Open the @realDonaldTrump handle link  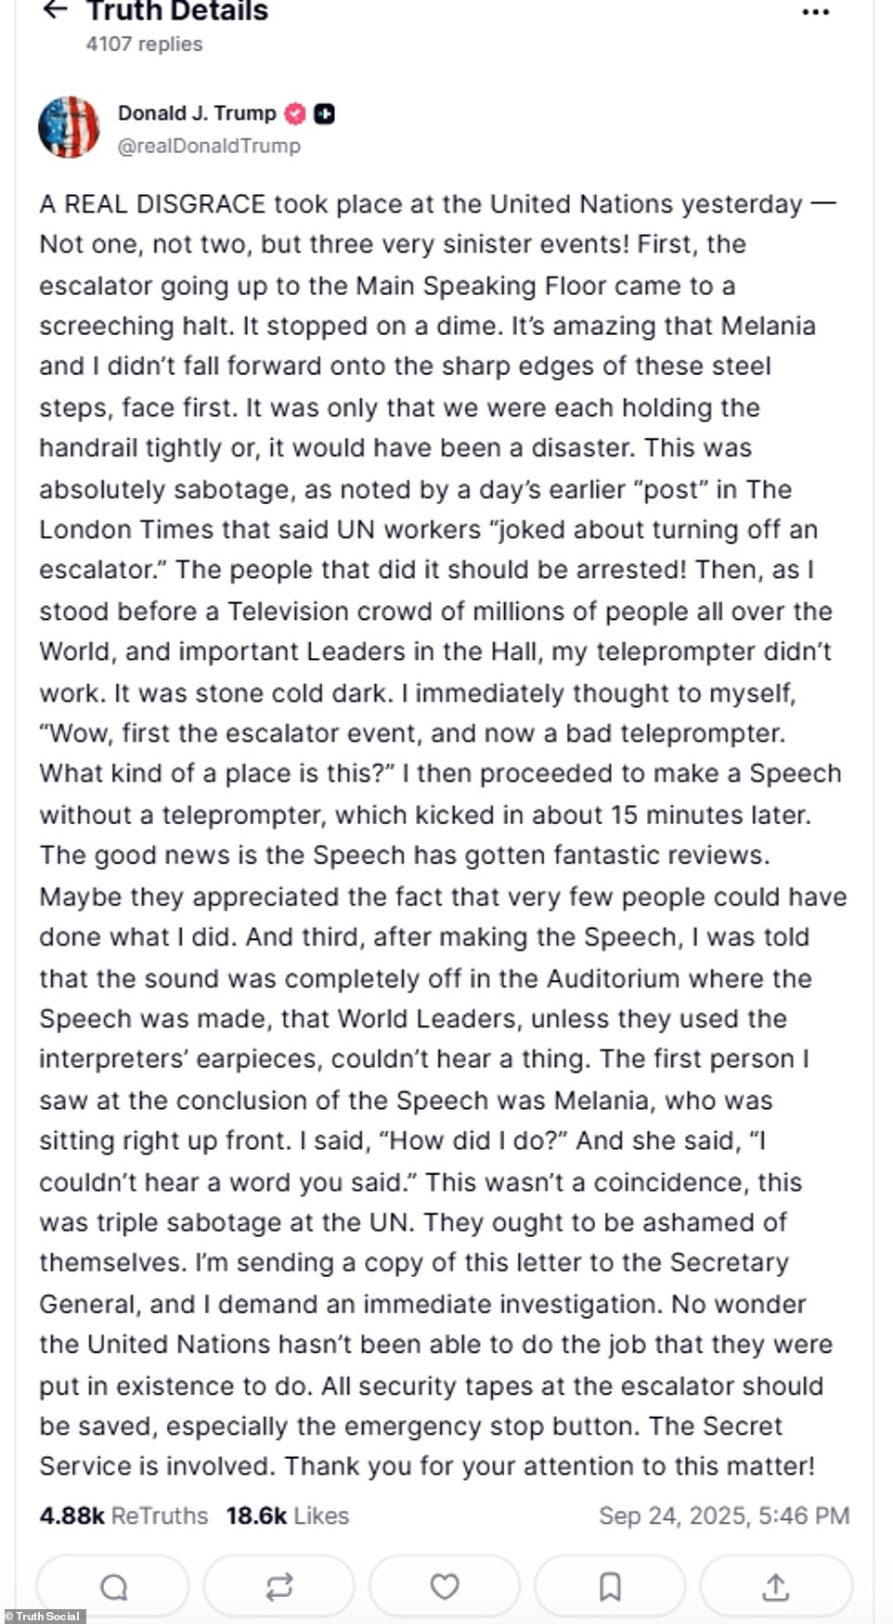click(x=209, y=146)
